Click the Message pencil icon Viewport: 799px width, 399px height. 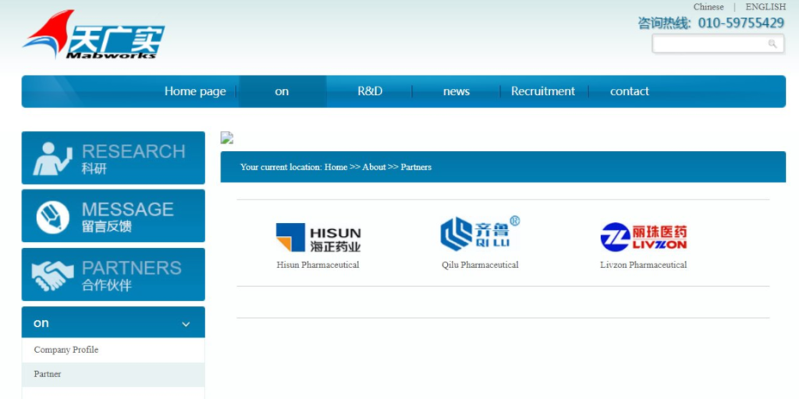coord(52,217)
